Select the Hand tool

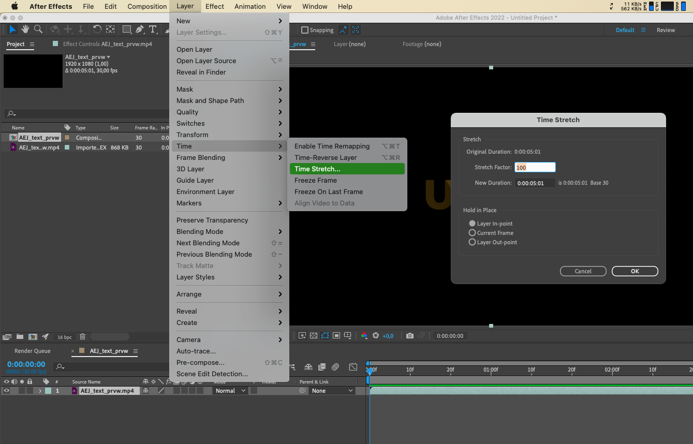tap(25, 29)
